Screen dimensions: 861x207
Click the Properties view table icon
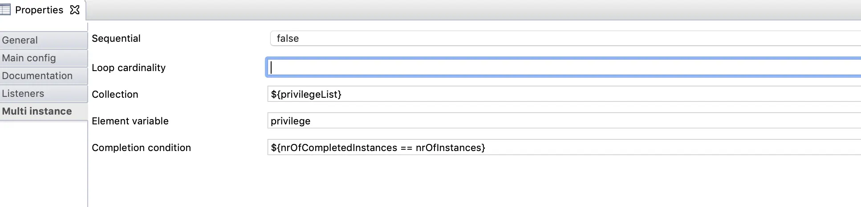[5, 9]
